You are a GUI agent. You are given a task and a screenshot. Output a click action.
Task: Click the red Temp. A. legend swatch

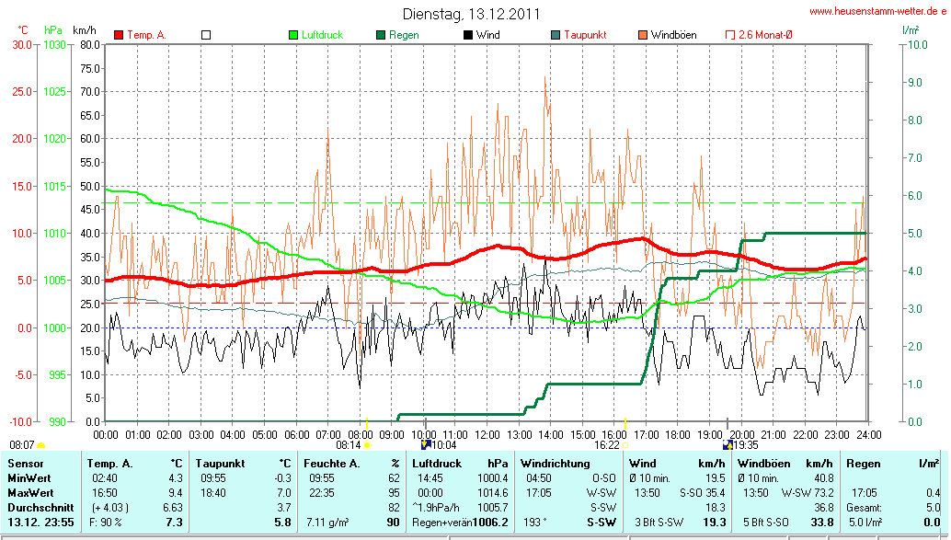pos(119,35)
